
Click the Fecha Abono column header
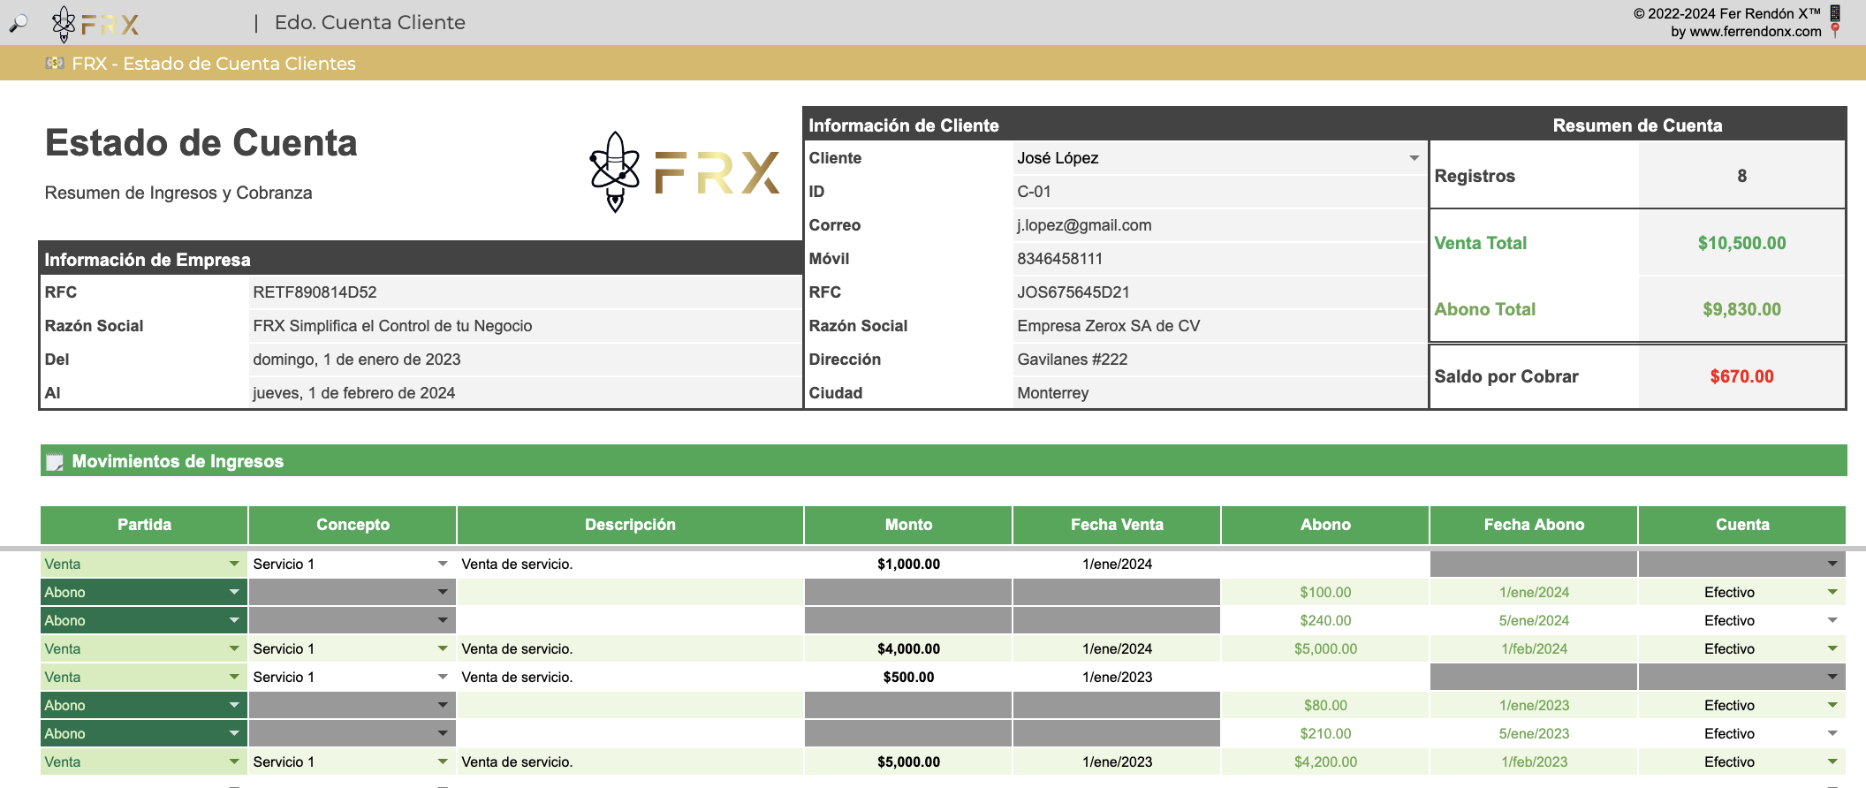coord(1534,525)
